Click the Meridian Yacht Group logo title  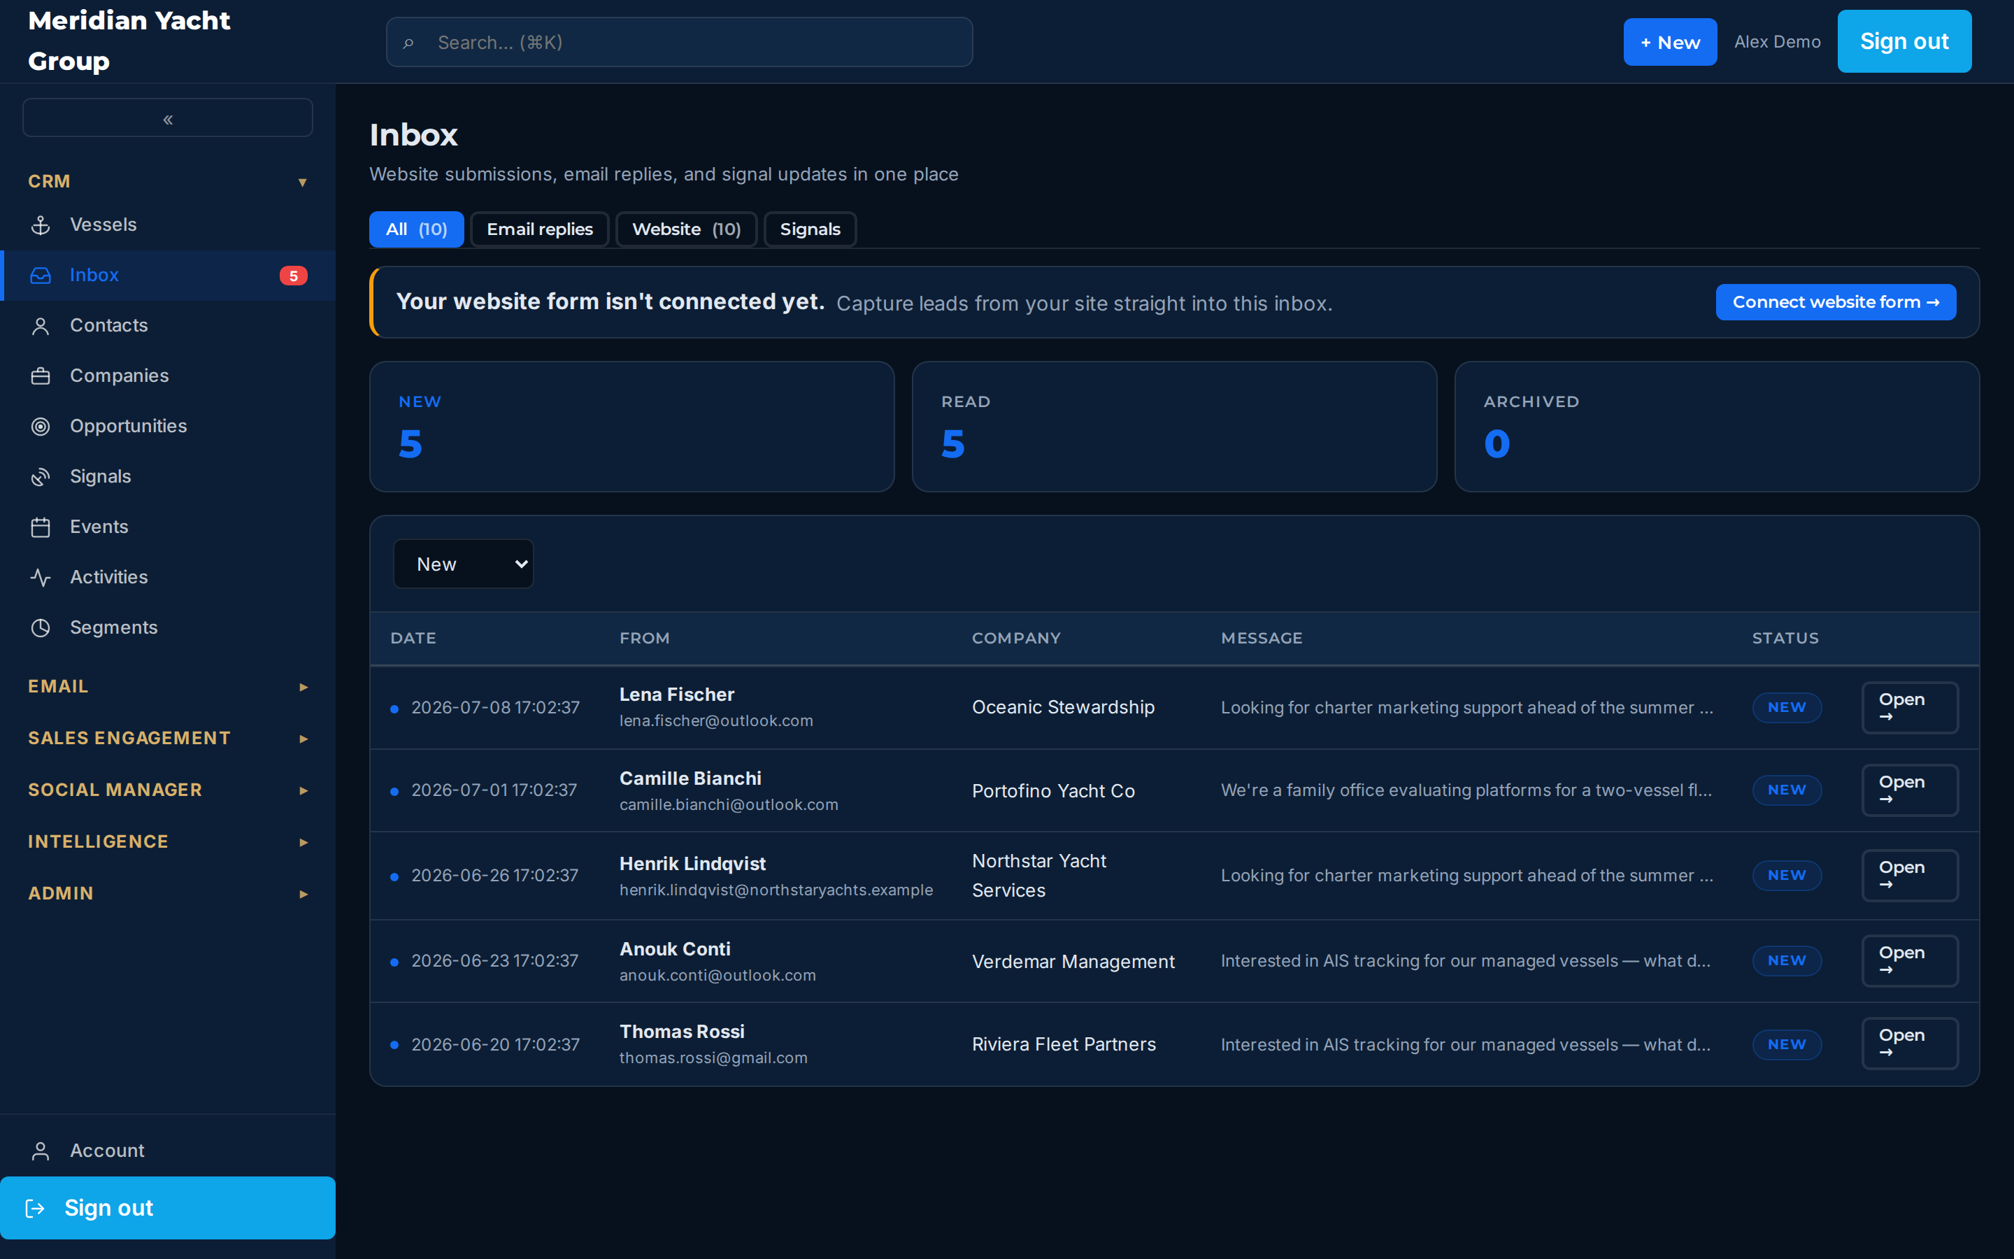[x=129, y=41]
